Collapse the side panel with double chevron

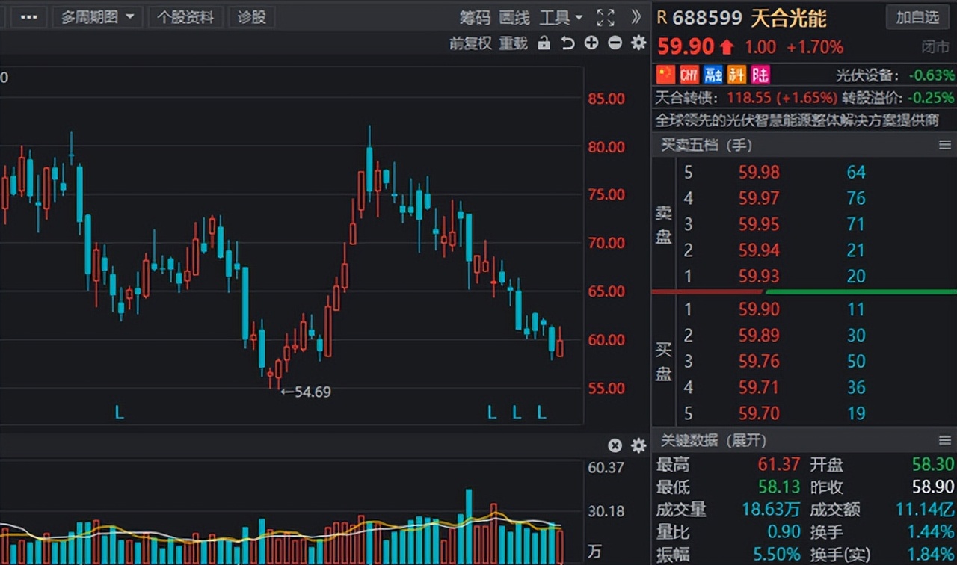636,17
